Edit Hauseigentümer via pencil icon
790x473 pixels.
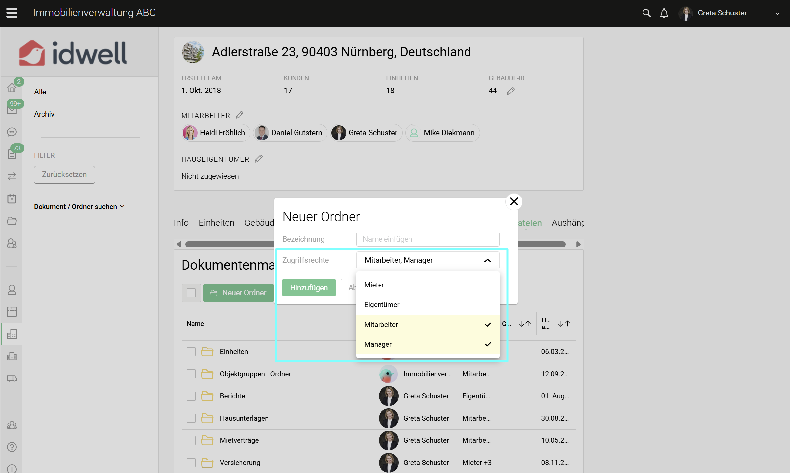pyautogui.click(x=259, y=159)
